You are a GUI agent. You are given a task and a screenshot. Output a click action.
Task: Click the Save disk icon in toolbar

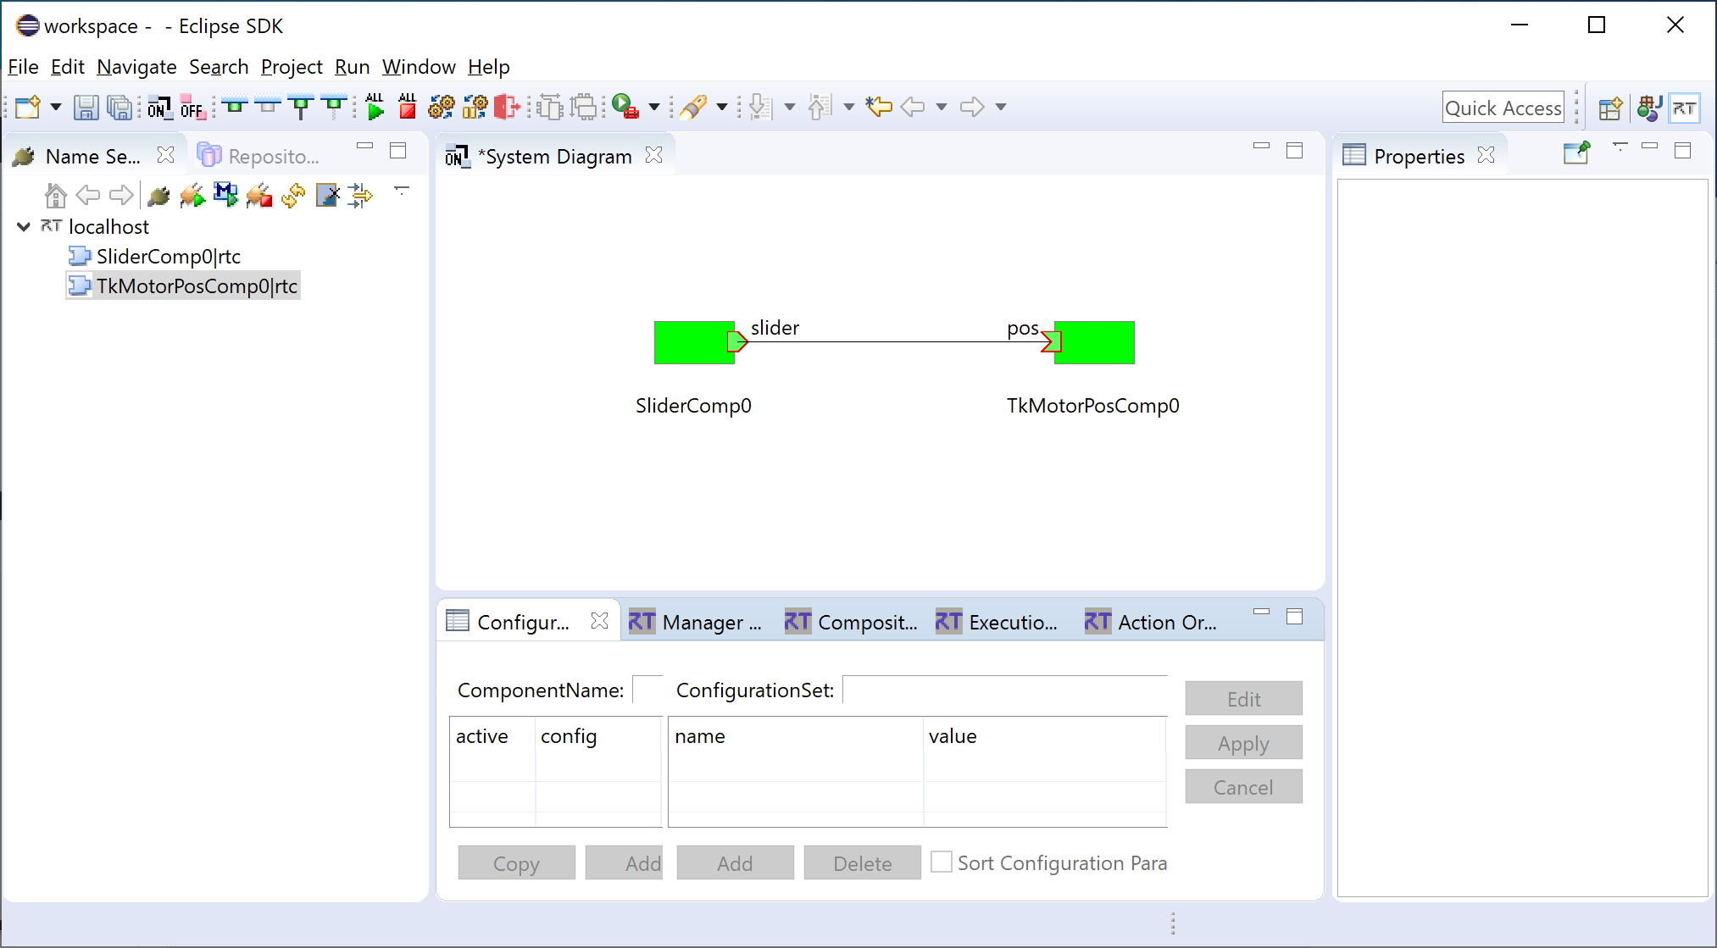86,108
